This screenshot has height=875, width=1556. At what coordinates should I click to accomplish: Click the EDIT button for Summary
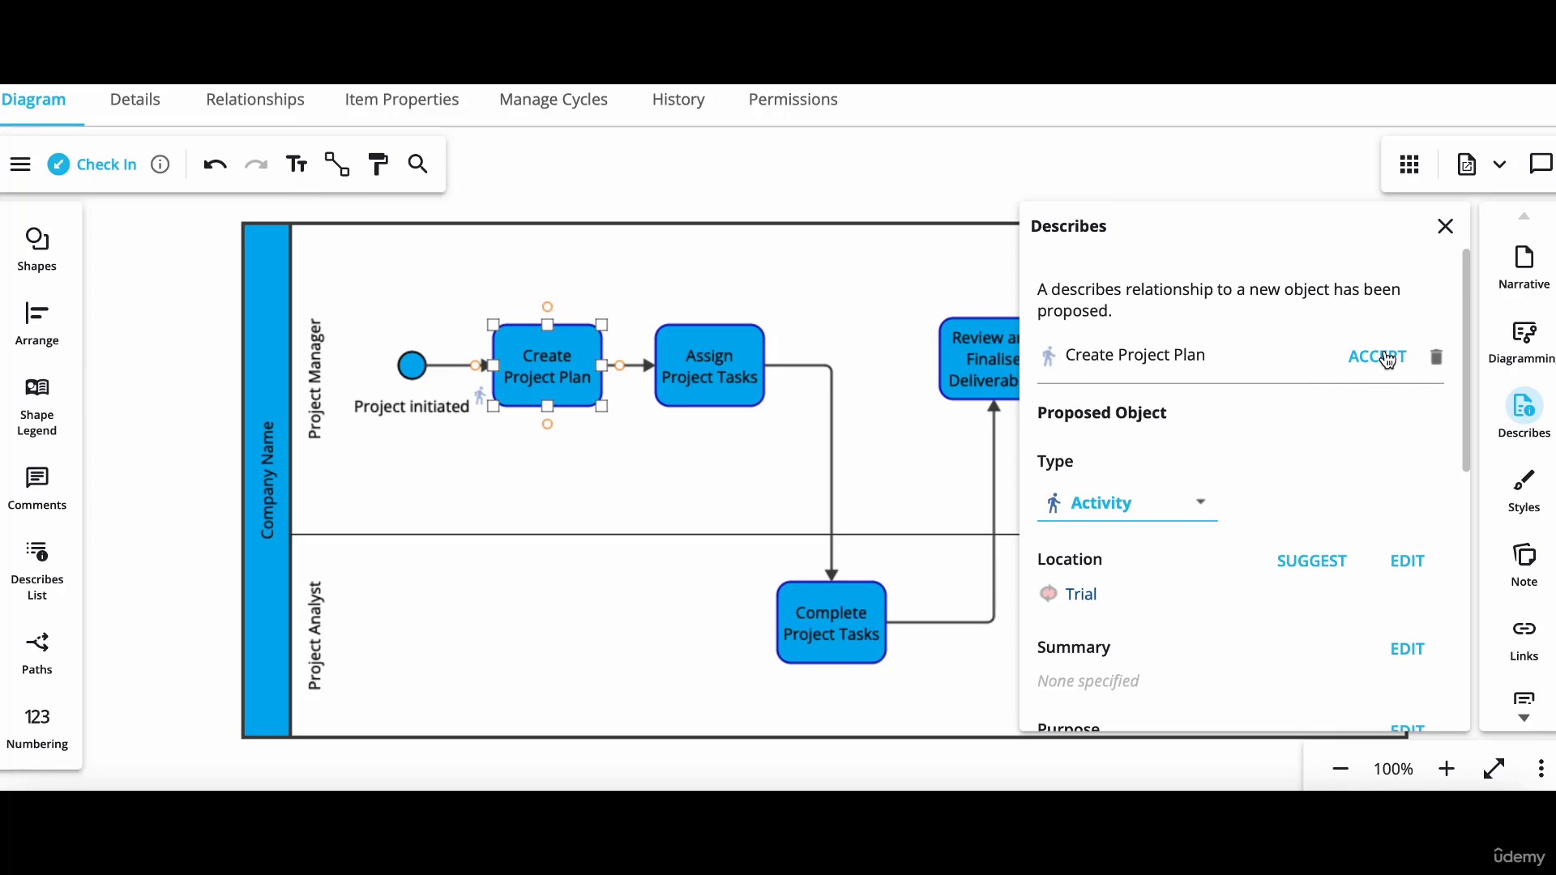[1408, 648]
